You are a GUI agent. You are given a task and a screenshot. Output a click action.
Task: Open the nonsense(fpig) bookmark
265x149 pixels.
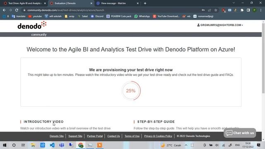203,17
